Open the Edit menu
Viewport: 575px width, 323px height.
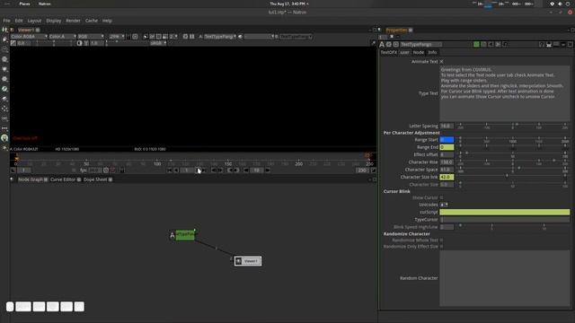(19, 21)
